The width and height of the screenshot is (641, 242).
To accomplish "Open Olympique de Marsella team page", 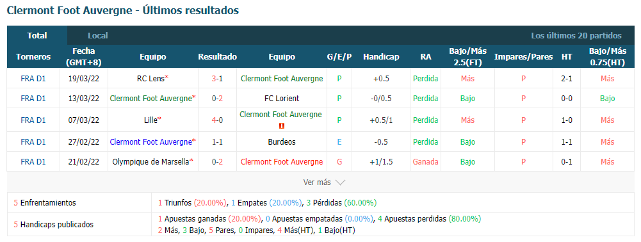I will coord(151,162).
